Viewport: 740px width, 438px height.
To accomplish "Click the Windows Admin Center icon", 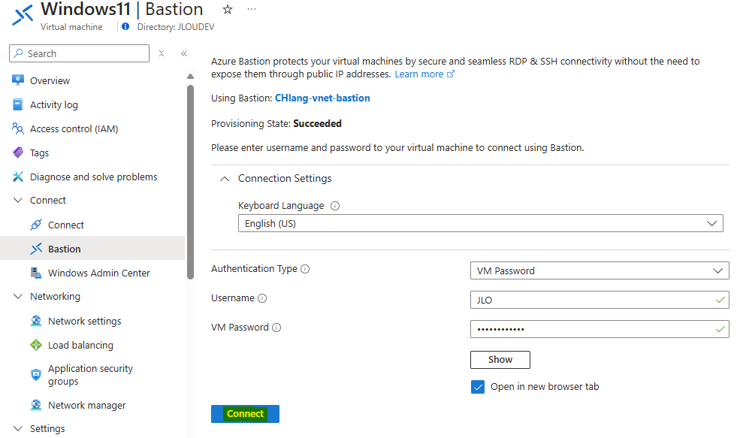I will coord(36,273).
